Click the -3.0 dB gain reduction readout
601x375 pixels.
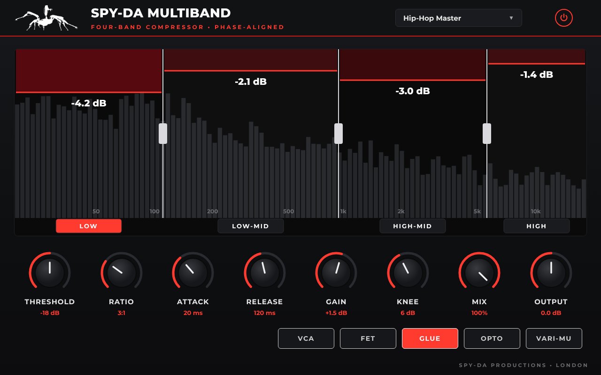coord(413,91)
